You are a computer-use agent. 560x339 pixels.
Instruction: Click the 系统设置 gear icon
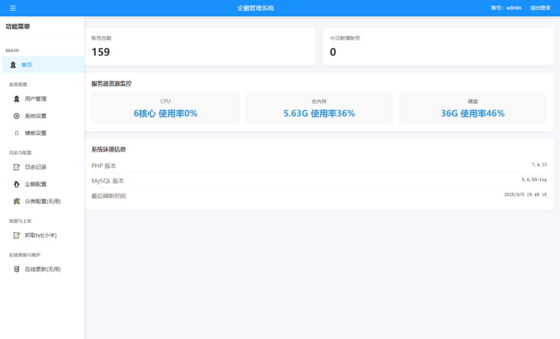click(x=15, y=116)
